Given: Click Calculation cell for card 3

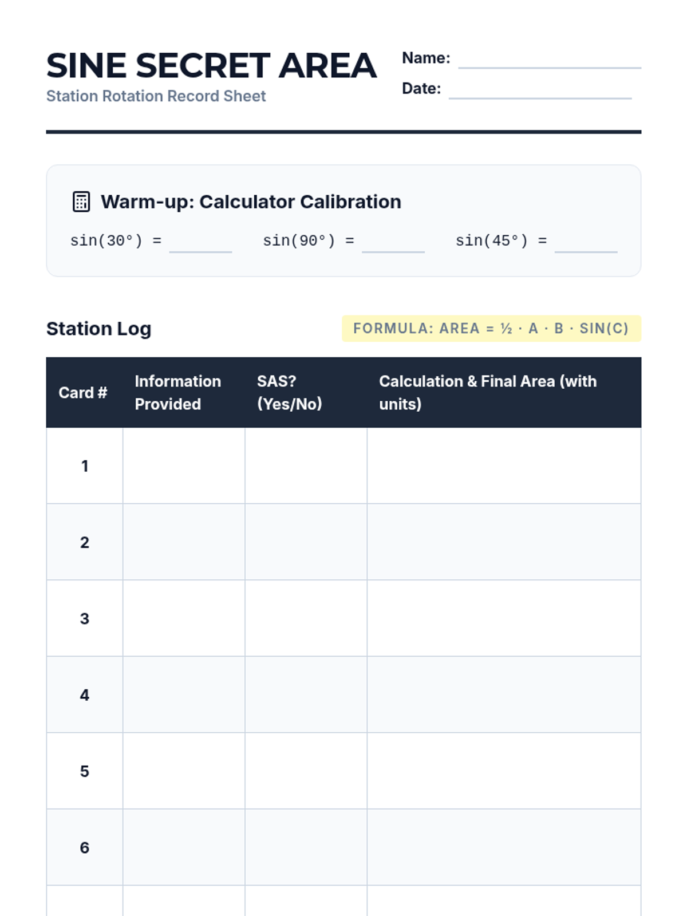Looking at the screenshot, I should point(504,618).
